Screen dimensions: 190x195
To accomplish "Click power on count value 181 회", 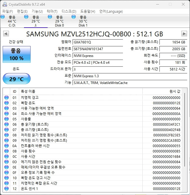I will [x=173, y=63].
